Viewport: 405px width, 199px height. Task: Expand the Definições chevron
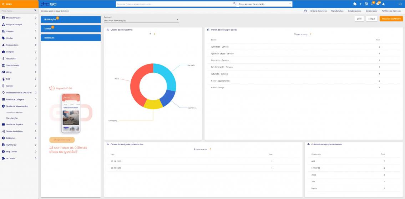36,138
